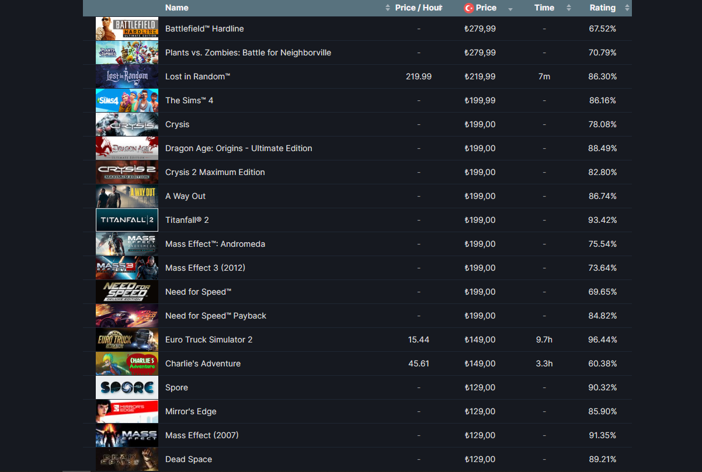Click the Euro Truck Simulator 2 title
The image size is (702, 472).
[x=209, y=340]
